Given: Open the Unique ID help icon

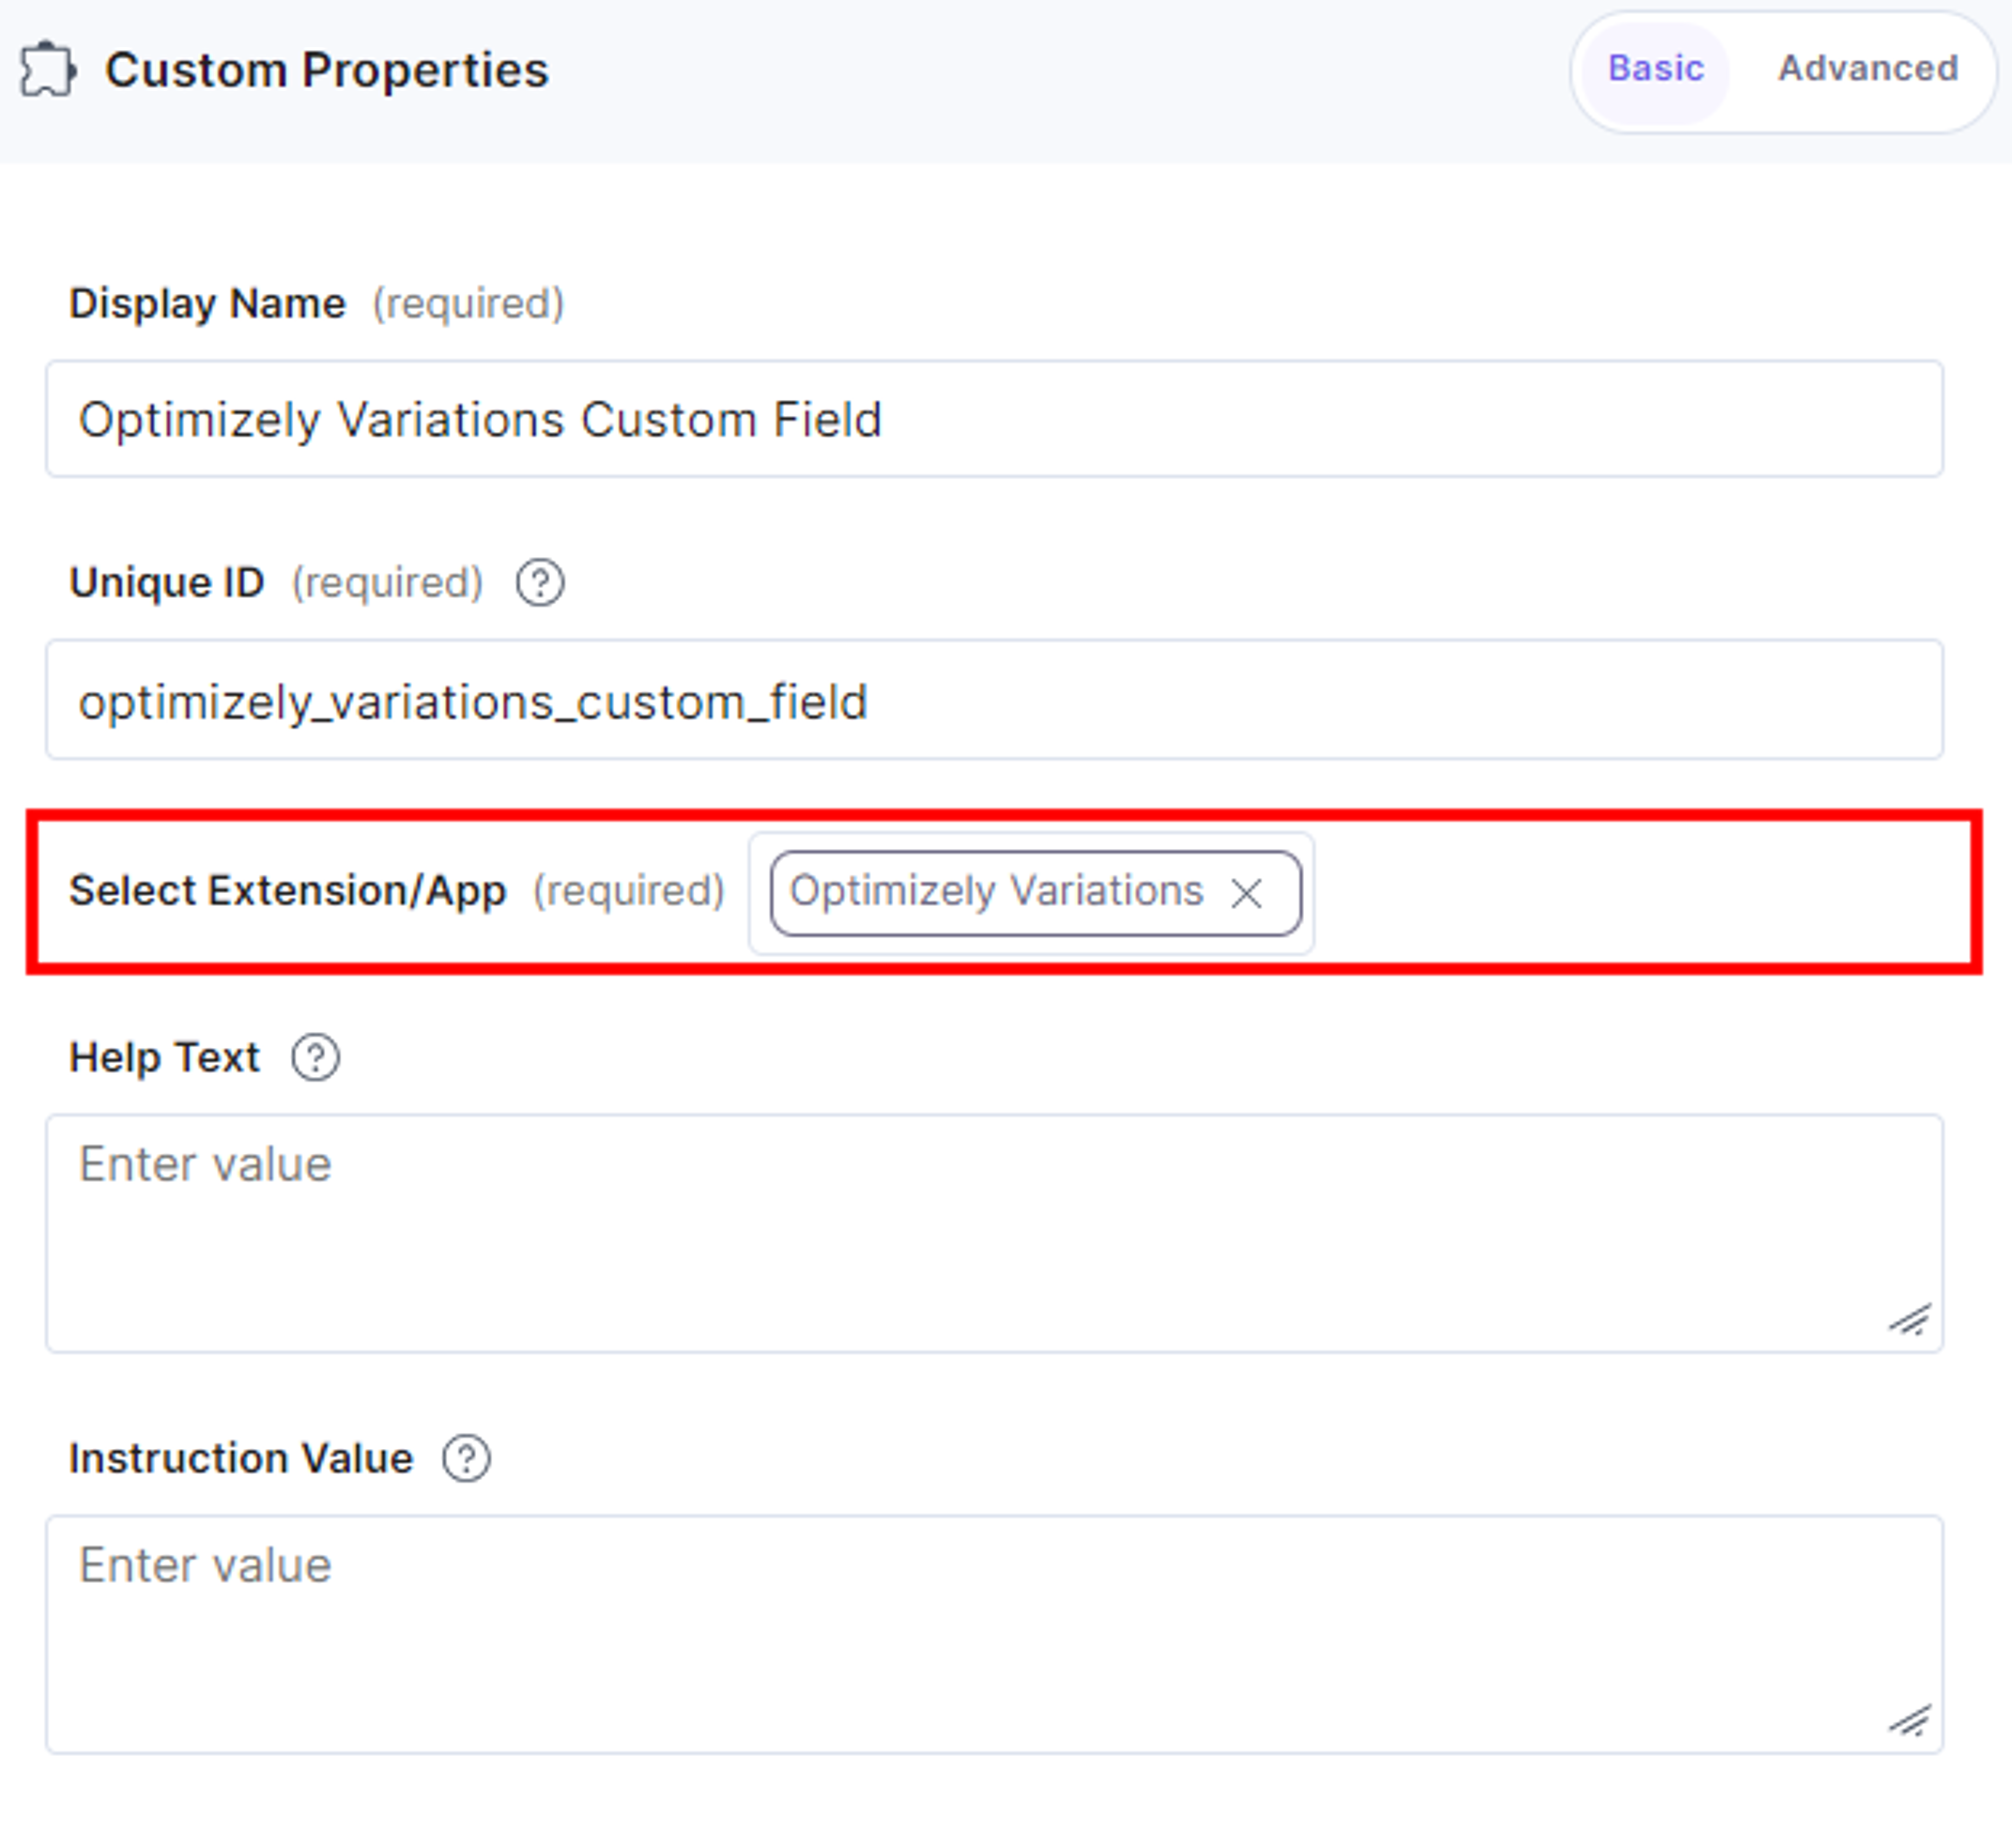Looking at the screenshot, I should click(x=540, y=583).
